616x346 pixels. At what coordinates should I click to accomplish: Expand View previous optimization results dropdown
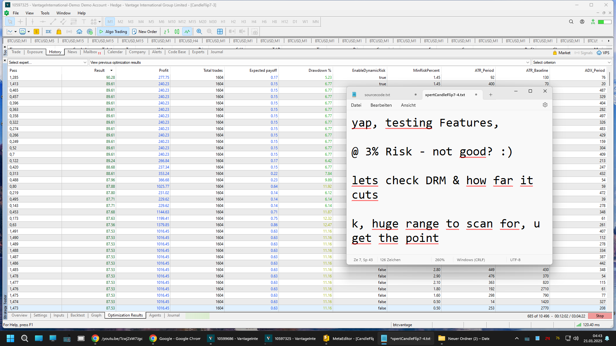click(310, 62)
